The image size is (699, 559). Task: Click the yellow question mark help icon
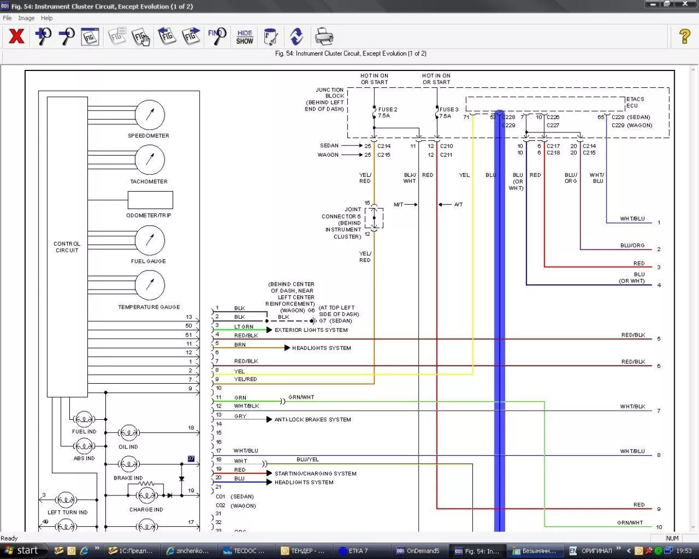click(684, 37)
